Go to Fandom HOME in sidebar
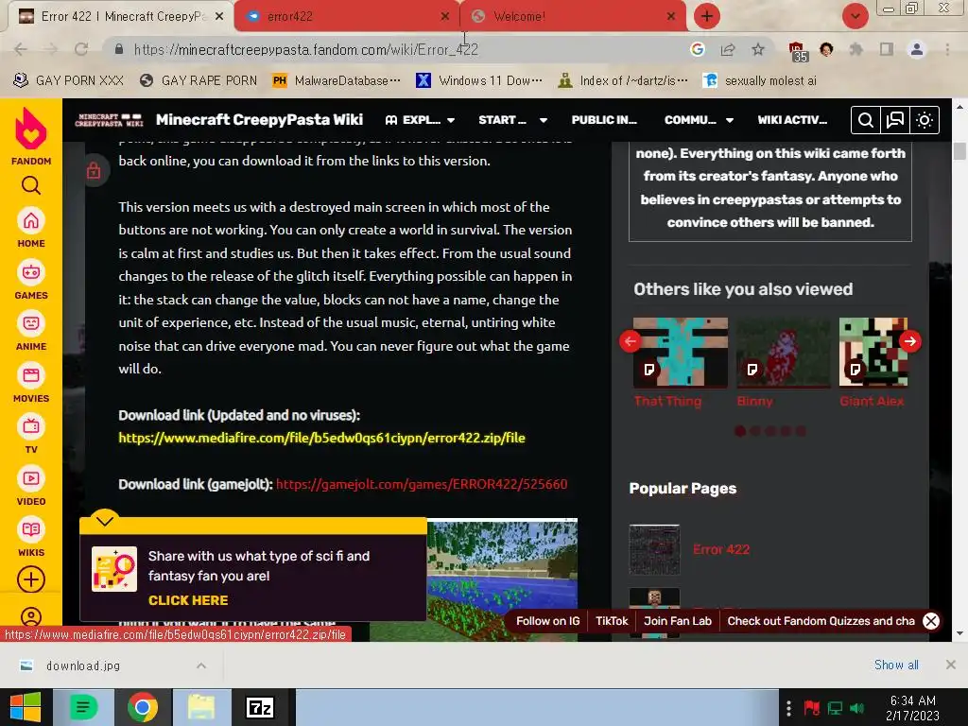This screenshot has height=726, width=968. [31, 229]
